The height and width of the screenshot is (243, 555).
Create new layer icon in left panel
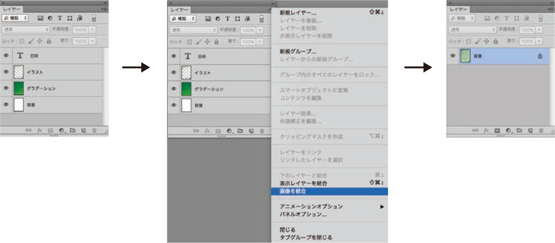(83, 130)
